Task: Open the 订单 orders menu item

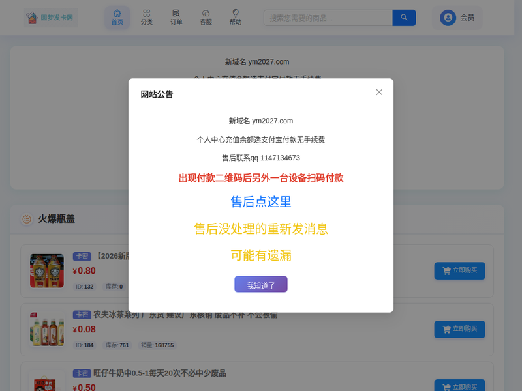Action: point(176,18)
